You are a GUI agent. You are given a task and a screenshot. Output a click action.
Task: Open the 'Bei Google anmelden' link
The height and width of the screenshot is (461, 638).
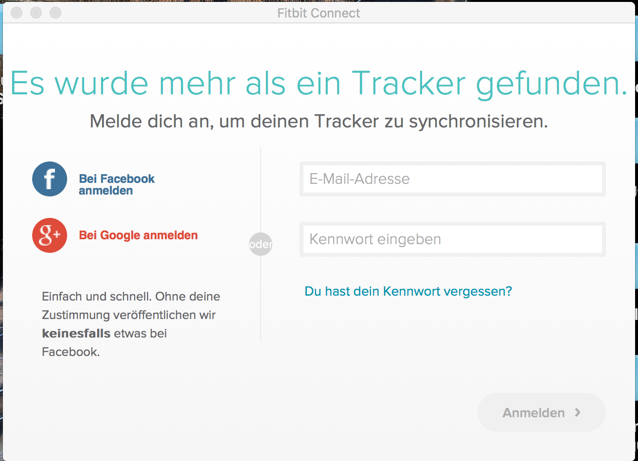coord(138,235)
